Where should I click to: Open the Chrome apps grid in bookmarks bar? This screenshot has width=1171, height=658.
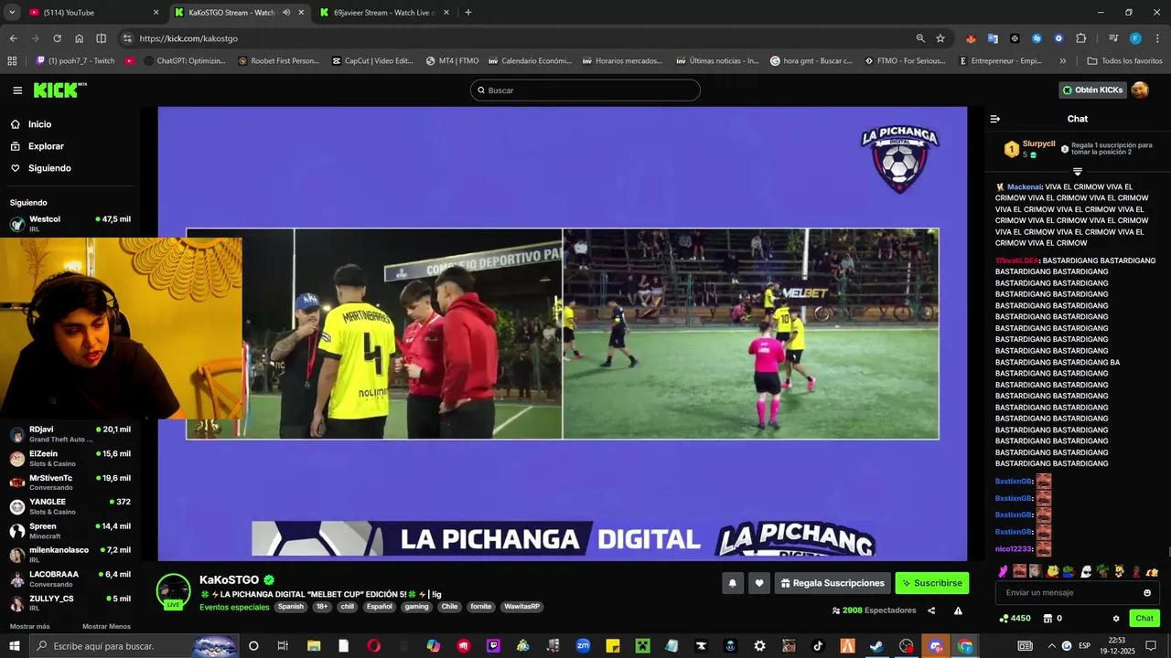point(12,61)
